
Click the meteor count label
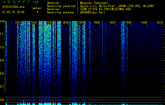coord(37,8)
